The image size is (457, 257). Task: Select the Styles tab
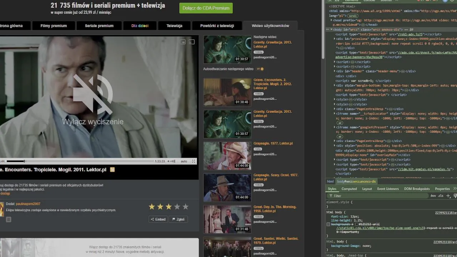332,189
